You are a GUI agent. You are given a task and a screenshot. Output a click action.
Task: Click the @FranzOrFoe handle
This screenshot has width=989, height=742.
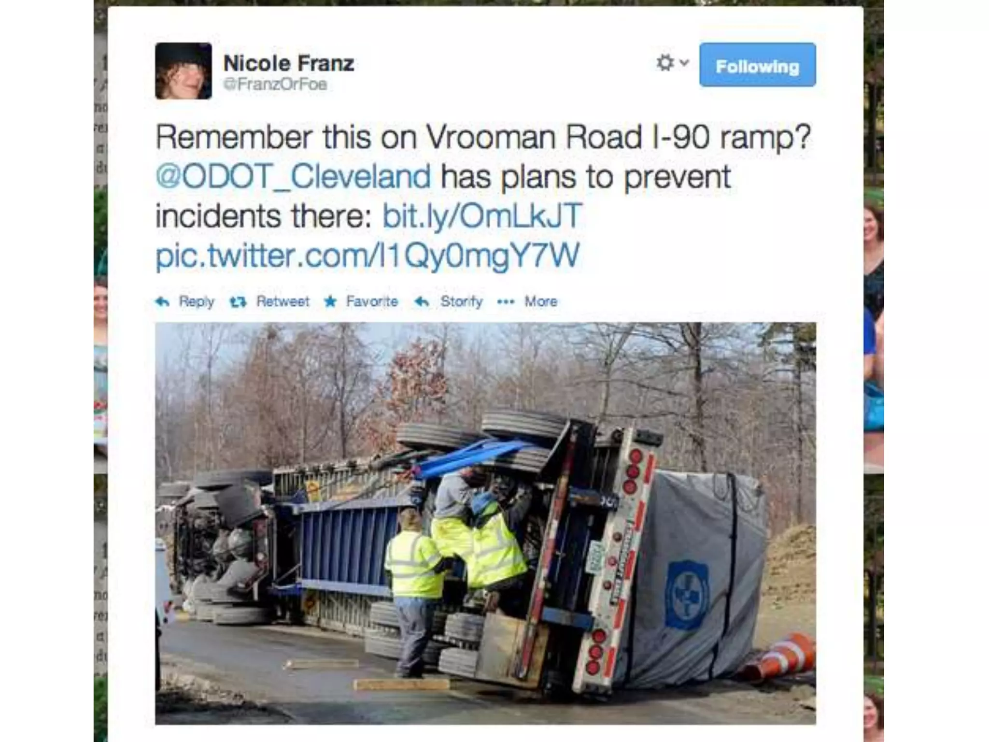(x=275, y=84)
